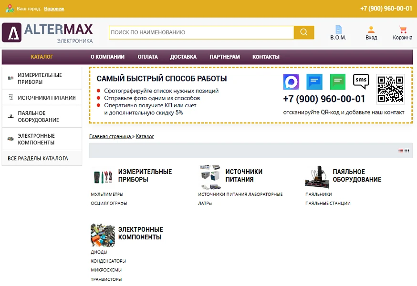Click sidebar Измерительные приборы icon

pyautogui.click(x=10, y=78)
